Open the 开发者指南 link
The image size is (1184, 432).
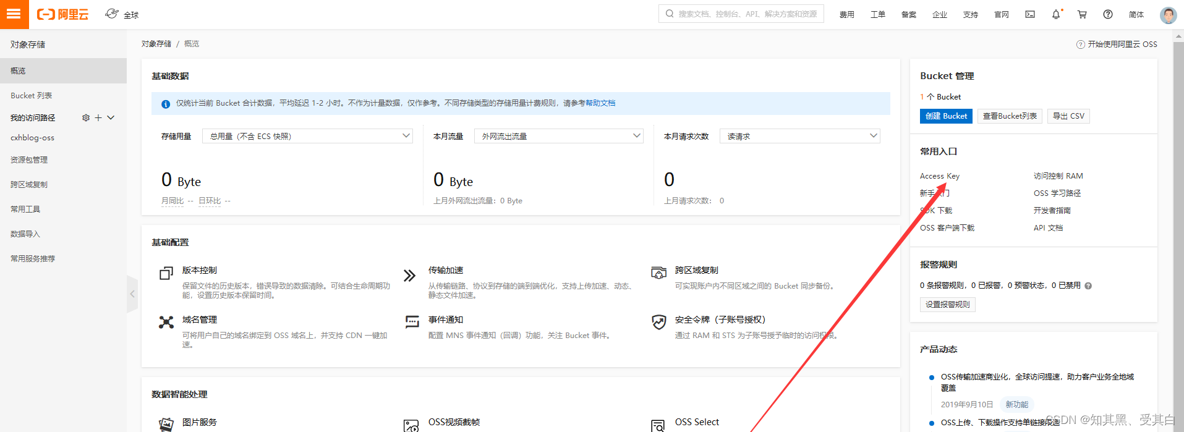1052,211
